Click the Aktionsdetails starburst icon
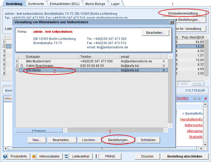Image resolution: width=211 pixels, height=162 pixels. pyautogui.click(x=34, y=156)
